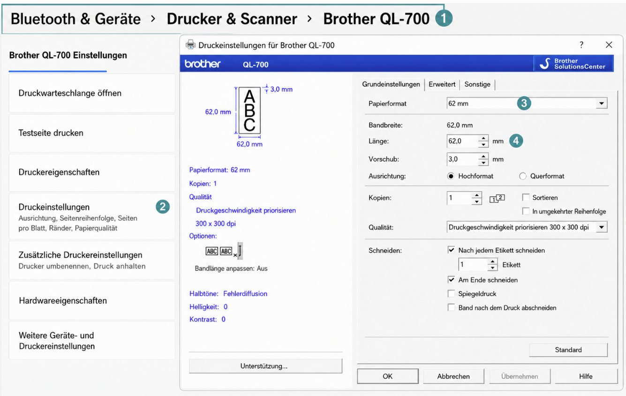Image resolution: width=626 pixels, height=396 pixels.
Task: Click the Unterstützung... button
Action: tap(265, 366)
